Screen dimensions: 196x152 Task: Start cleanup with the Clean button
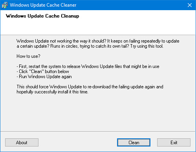tap(134, 142)
